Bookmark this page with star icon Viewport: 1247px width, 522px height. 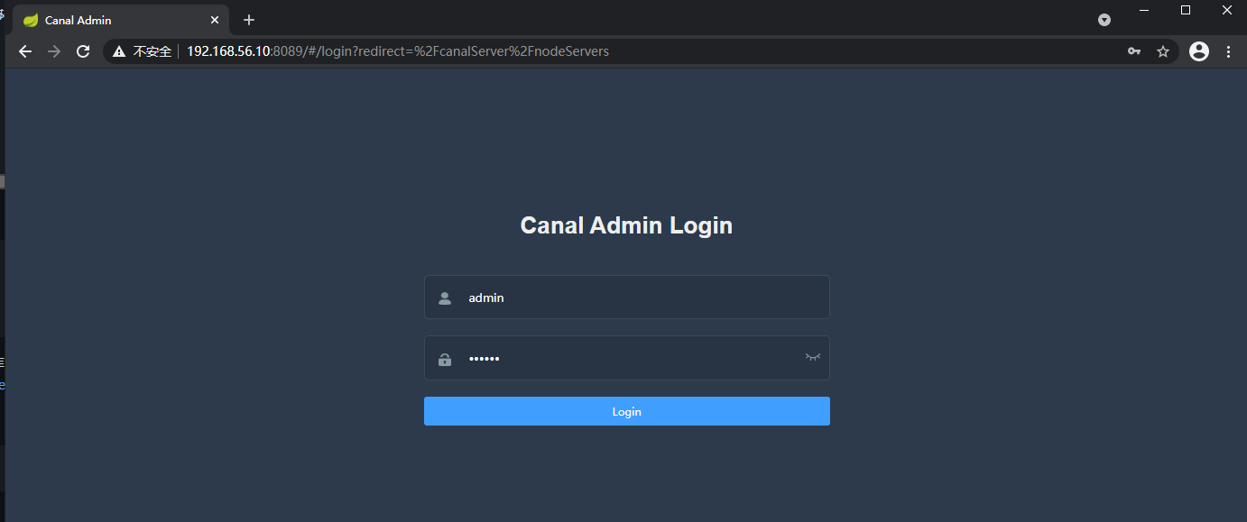[1163, 51]
